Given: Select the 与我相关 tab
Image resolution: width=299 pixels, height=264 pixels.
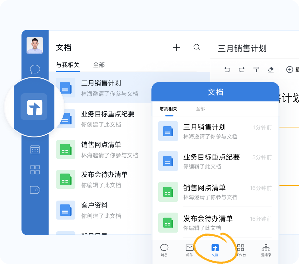Looking at the screenshot, I should [x=68, y=65].
